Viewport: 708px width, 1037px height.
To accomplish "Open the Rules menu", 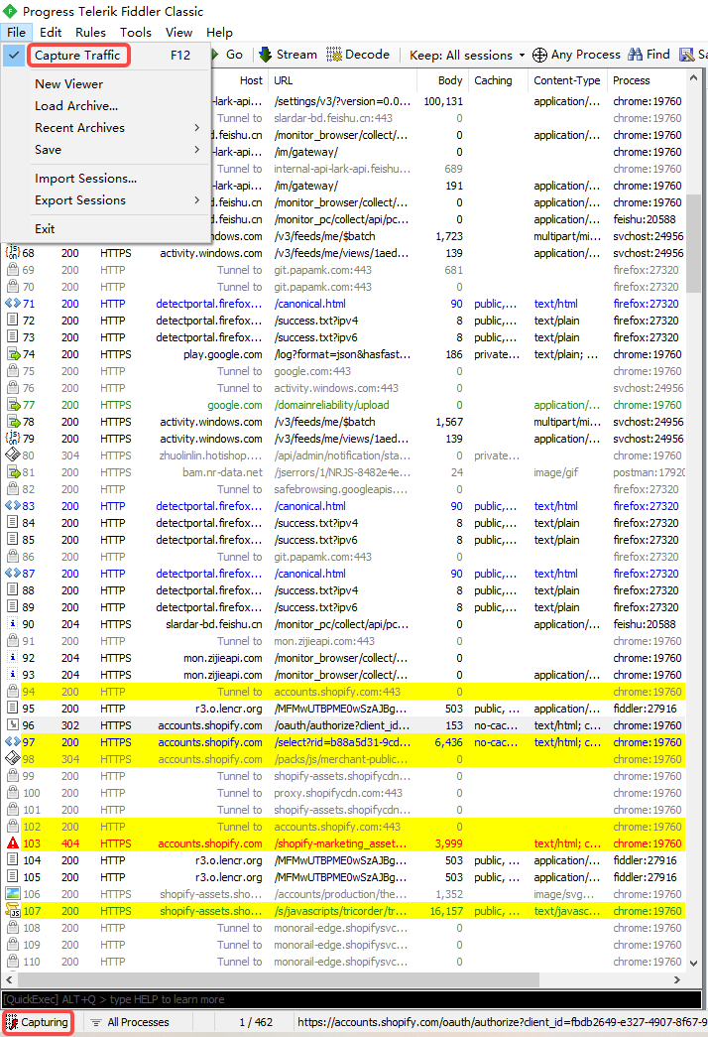I will coord(90,32).
